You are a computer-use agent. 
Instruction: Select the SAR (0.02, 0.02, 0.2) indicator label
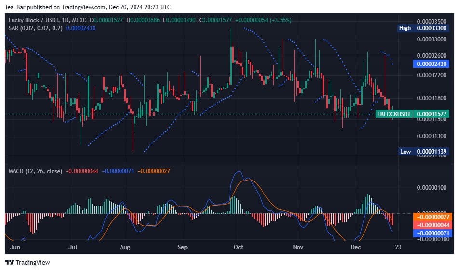click(x=35, y=28)
